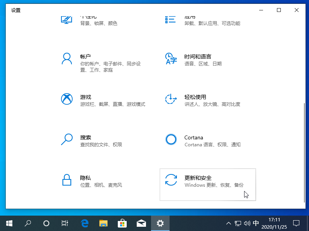Open the Cortana circle icon

pos(171,139)
